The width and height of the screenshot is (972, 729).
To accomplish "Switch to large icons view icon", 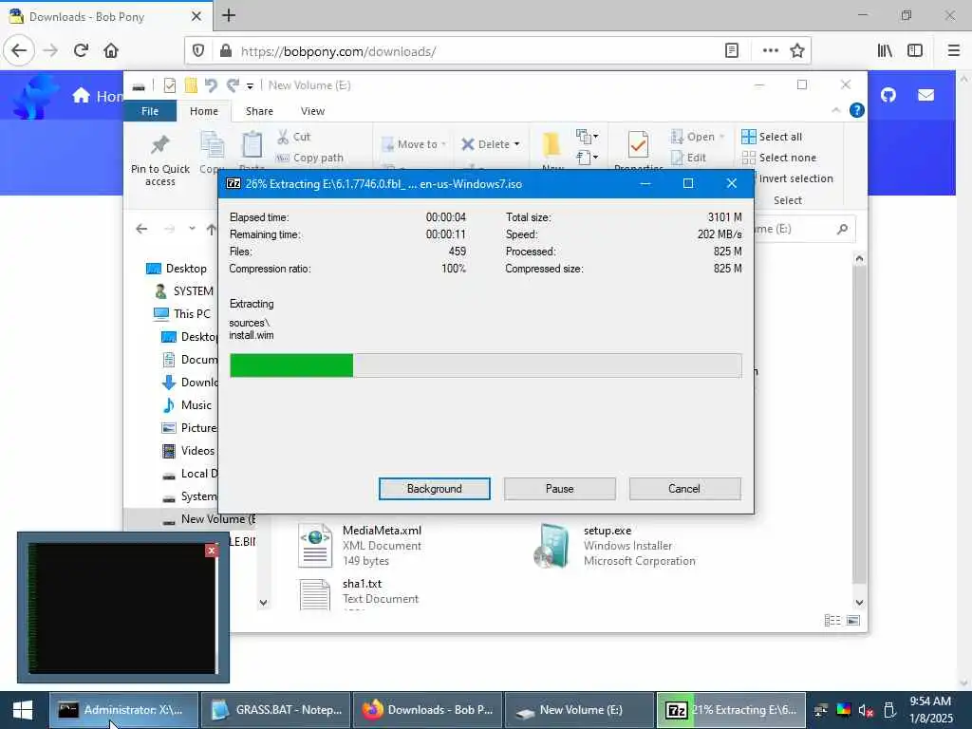I will (853, 621).
